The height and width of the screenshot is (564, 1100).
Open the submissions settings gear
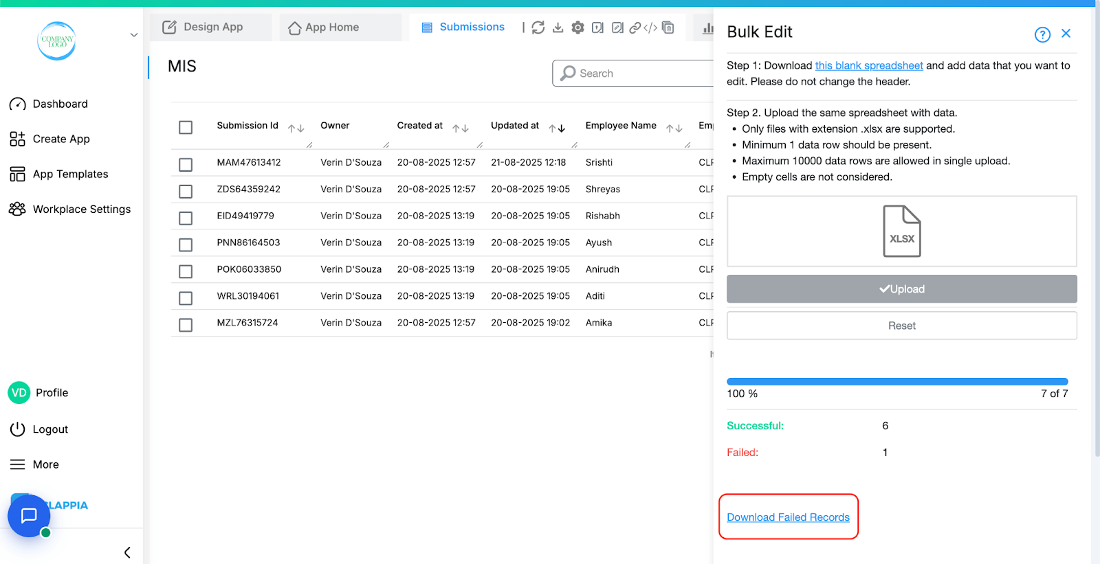(578, 27)
